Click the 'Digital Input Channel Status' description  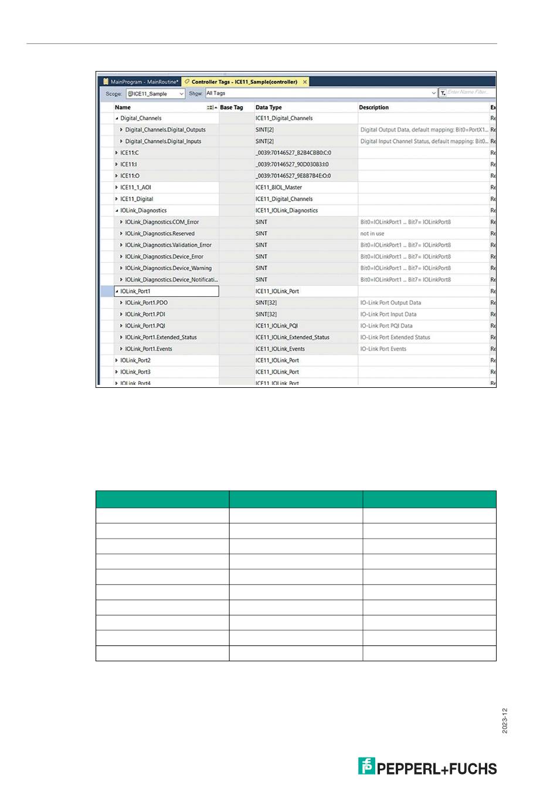(x=424, y=141)
